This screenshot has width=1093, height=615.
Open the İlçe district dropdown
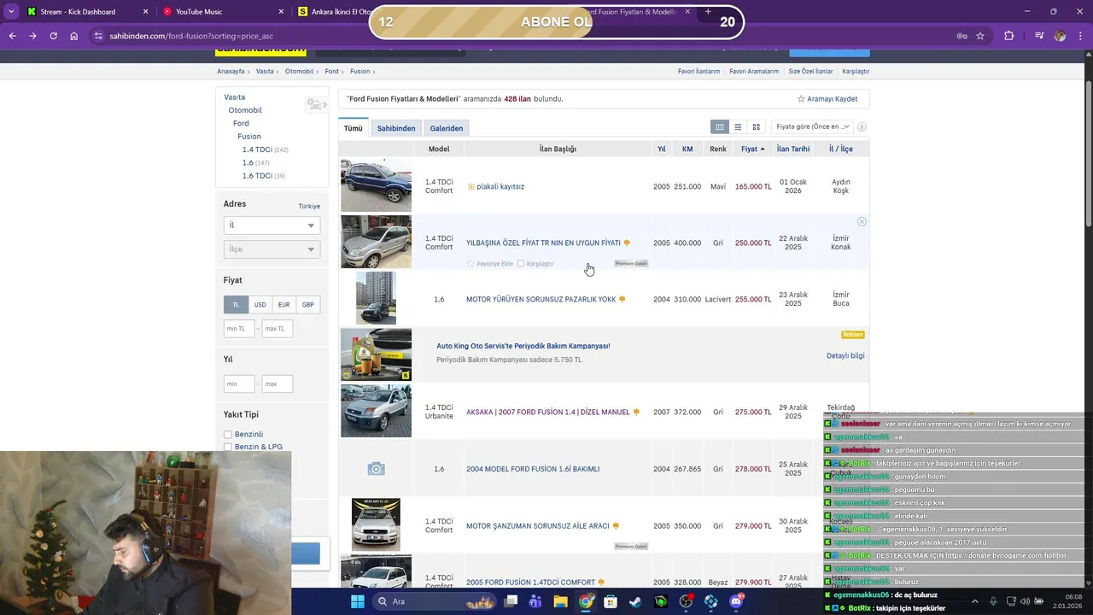pyautogui.click(x=272, y=249)
